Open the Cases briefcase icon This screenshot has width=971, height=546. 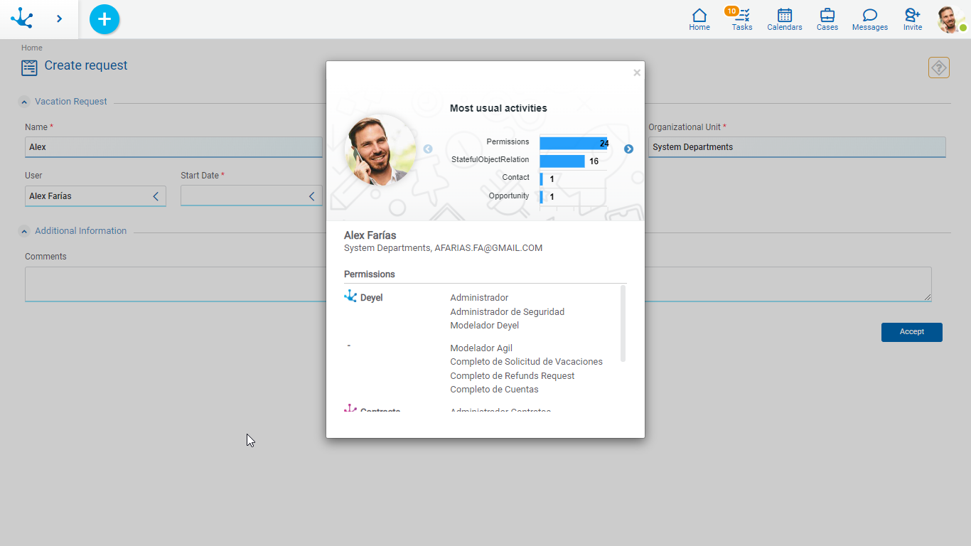pos(827,19)
